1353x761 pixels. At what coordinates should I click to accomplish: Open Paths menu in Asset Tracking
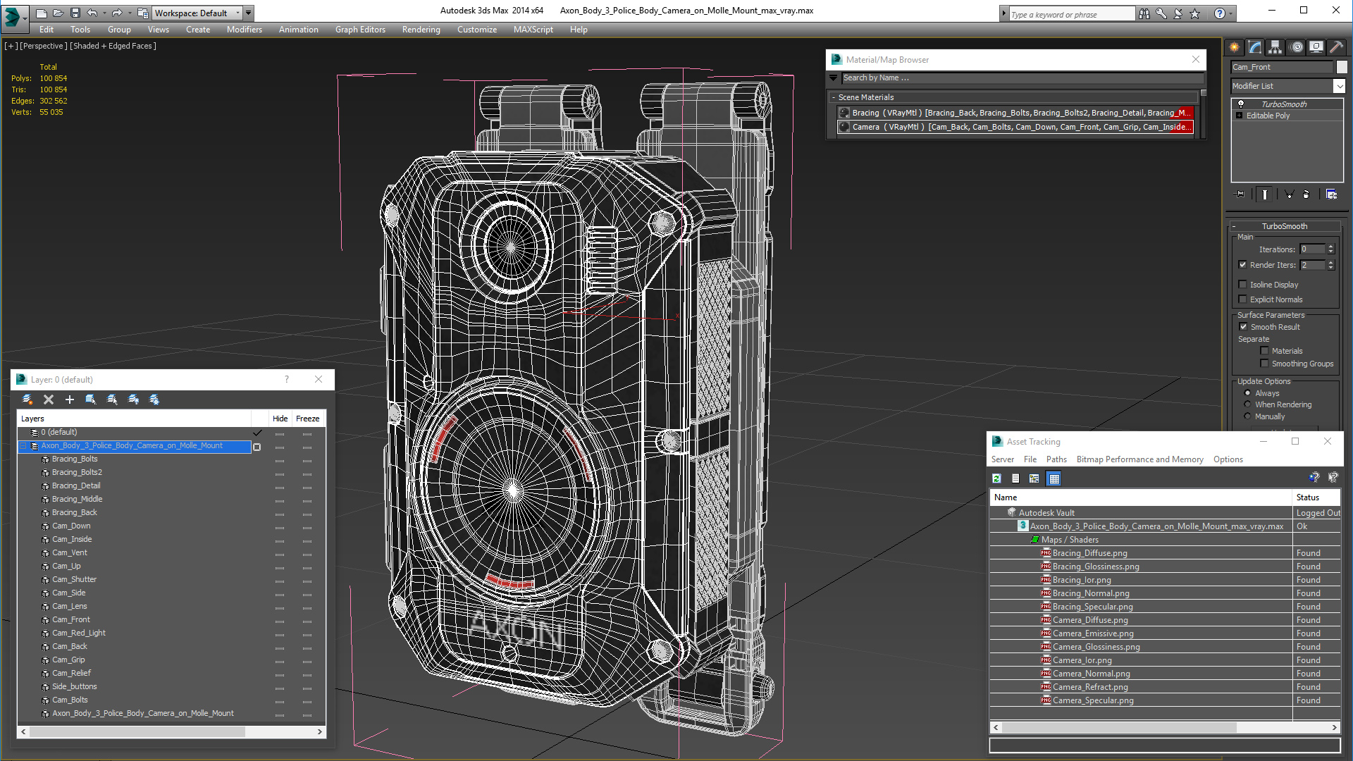1056,459
